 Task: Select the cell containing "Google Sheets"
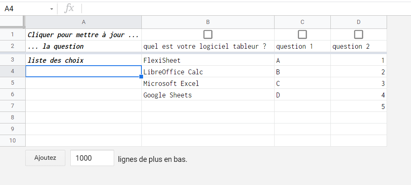tap(208, 95)
